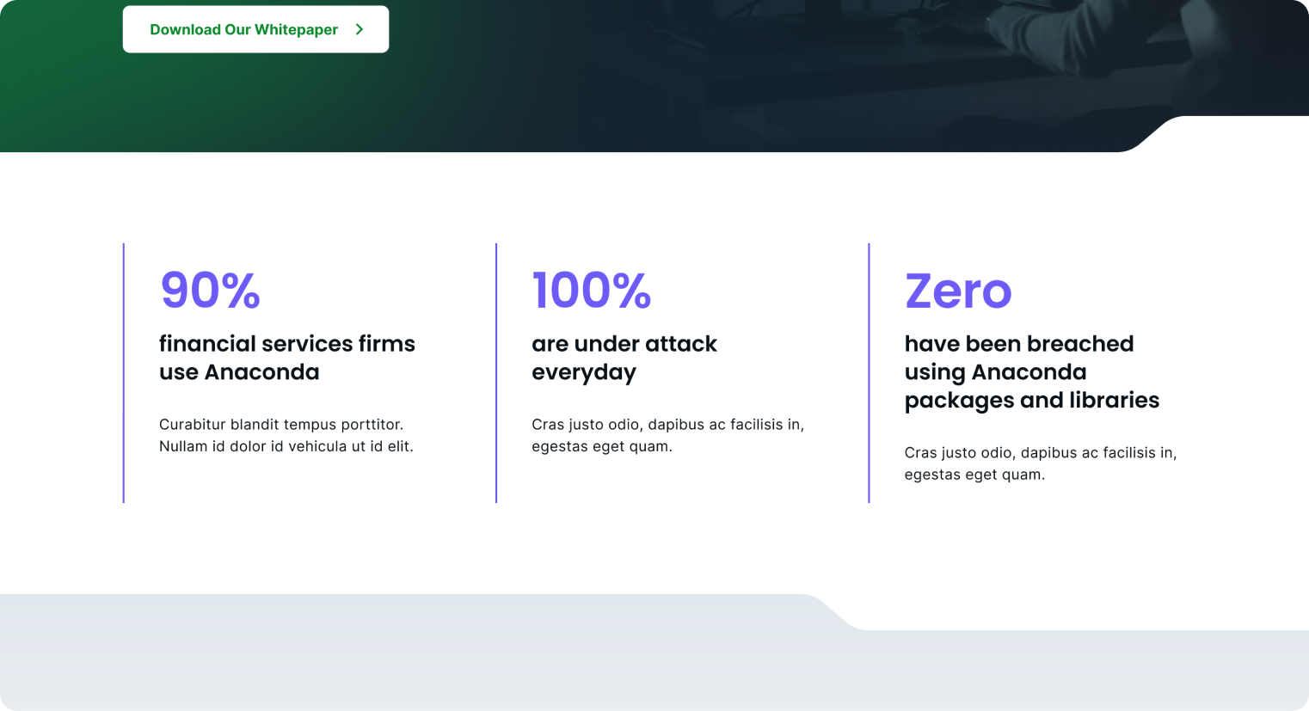
Task: Select the purple 90% statistic
Action: (210, 290)
